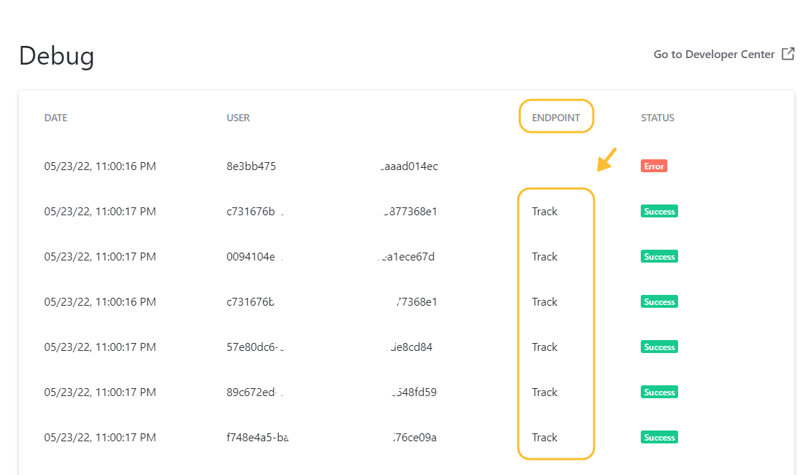Click the Success badge beside user 89c672ed
This screenshot has height=475, width=811.
[x=659, y=392]
